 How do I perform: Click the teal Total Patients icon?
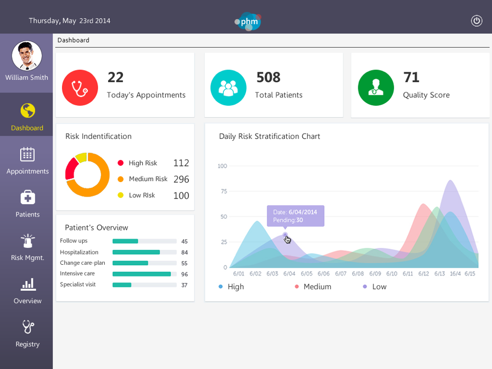[x=228, y=88]
